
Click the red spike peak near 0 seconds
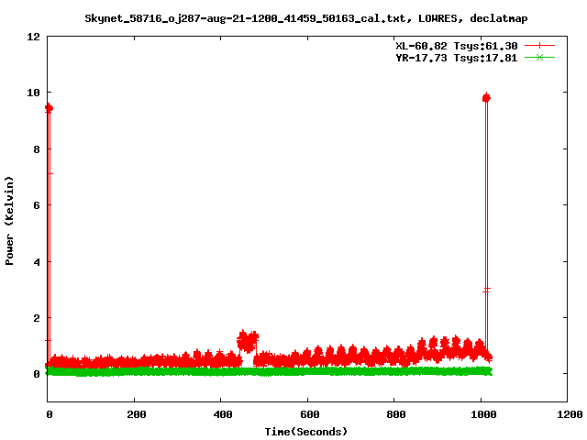[49, 108]
